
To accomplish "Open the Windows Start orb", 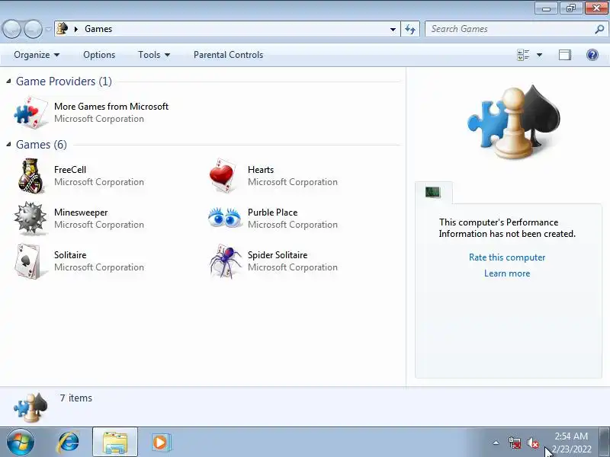I will click(x=20, y=442).
